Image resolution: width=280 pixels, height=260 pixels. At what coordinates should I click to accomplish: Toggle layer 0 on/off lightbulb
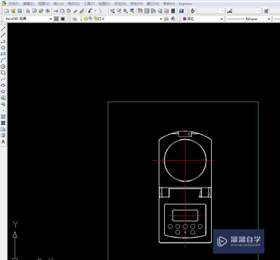click(81, 19)
